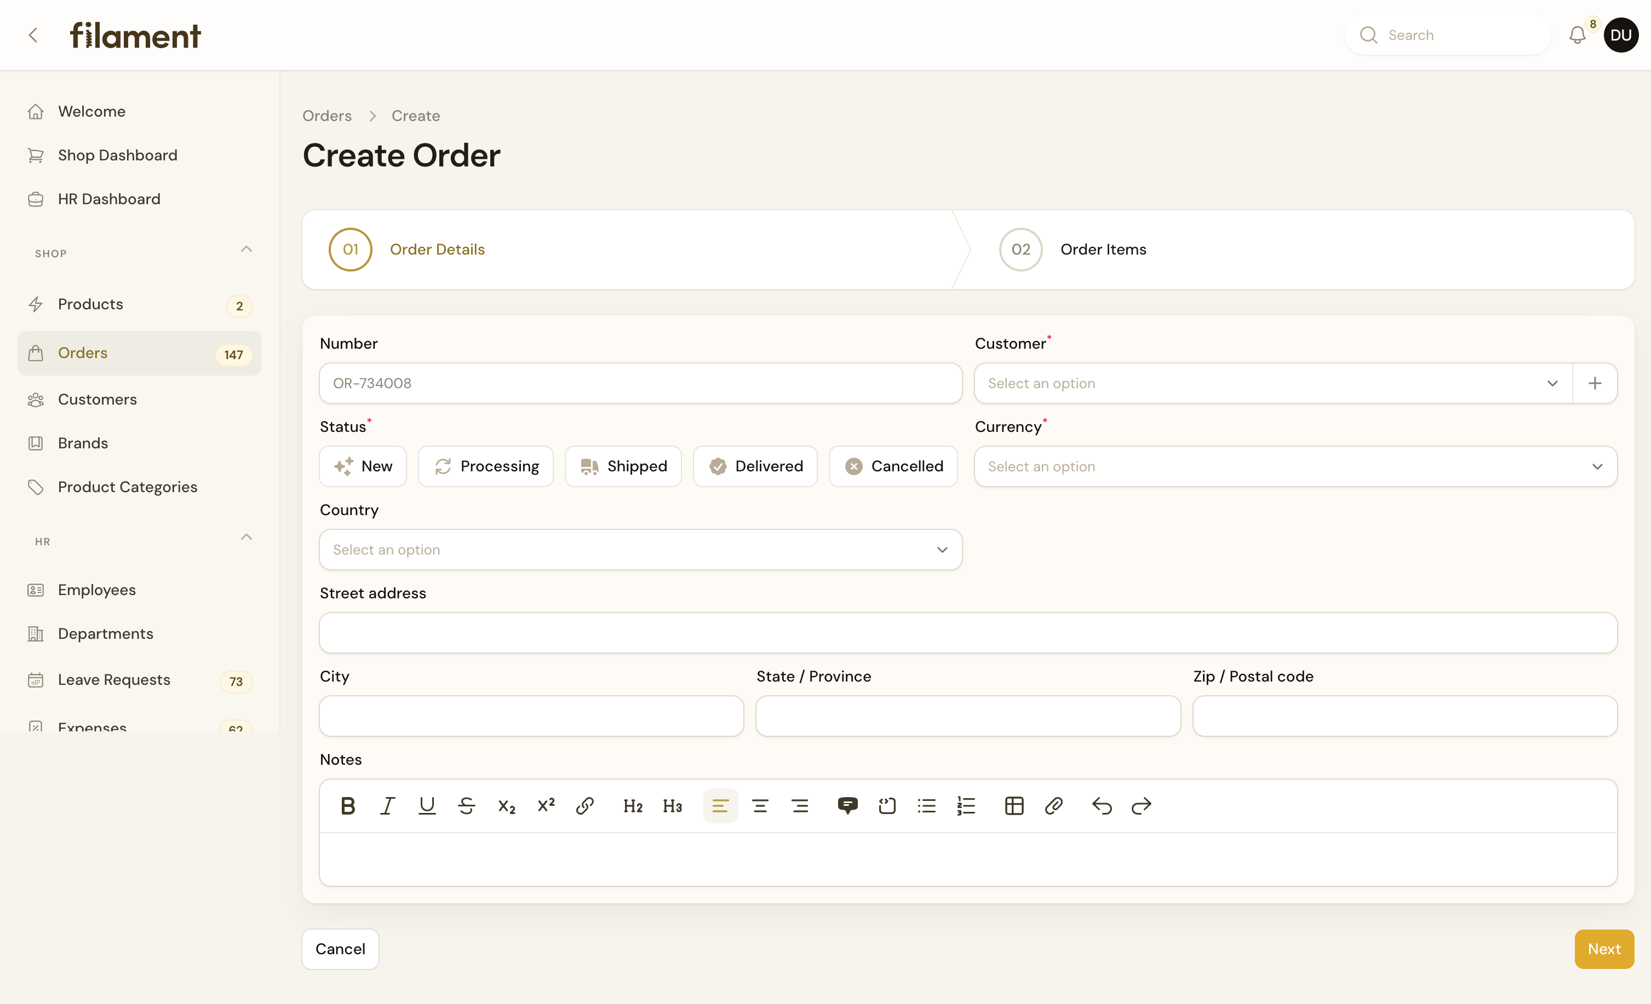Click the Cancel button
1651x1004 pixels.
pos(340,949)
